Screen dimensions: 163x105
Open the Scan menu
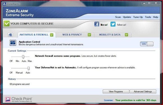pyautogui.click(x=118, y=17)
